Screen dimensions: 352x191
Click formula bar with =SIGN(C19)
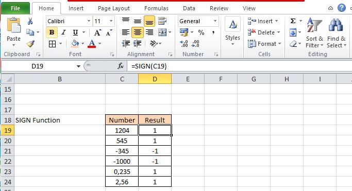click(x=239, y=66)
